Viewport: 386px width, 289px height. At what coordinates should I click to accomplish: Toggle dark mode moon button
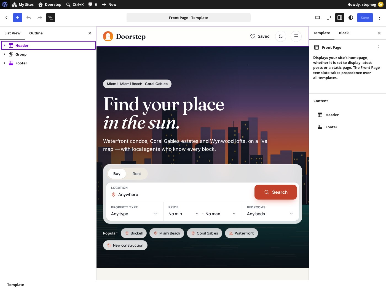click(x=281, y=36)
